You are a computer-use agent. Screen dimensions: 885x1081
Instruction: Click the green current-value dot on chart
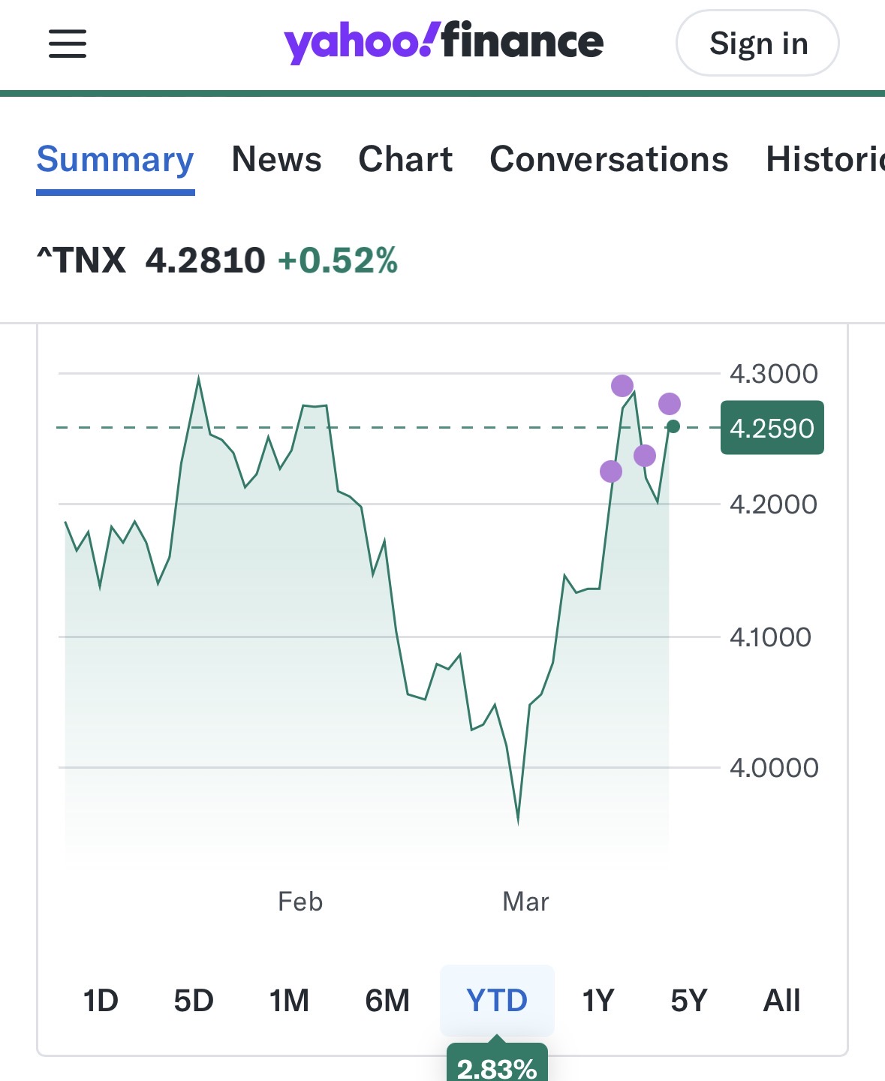(673, 426)
